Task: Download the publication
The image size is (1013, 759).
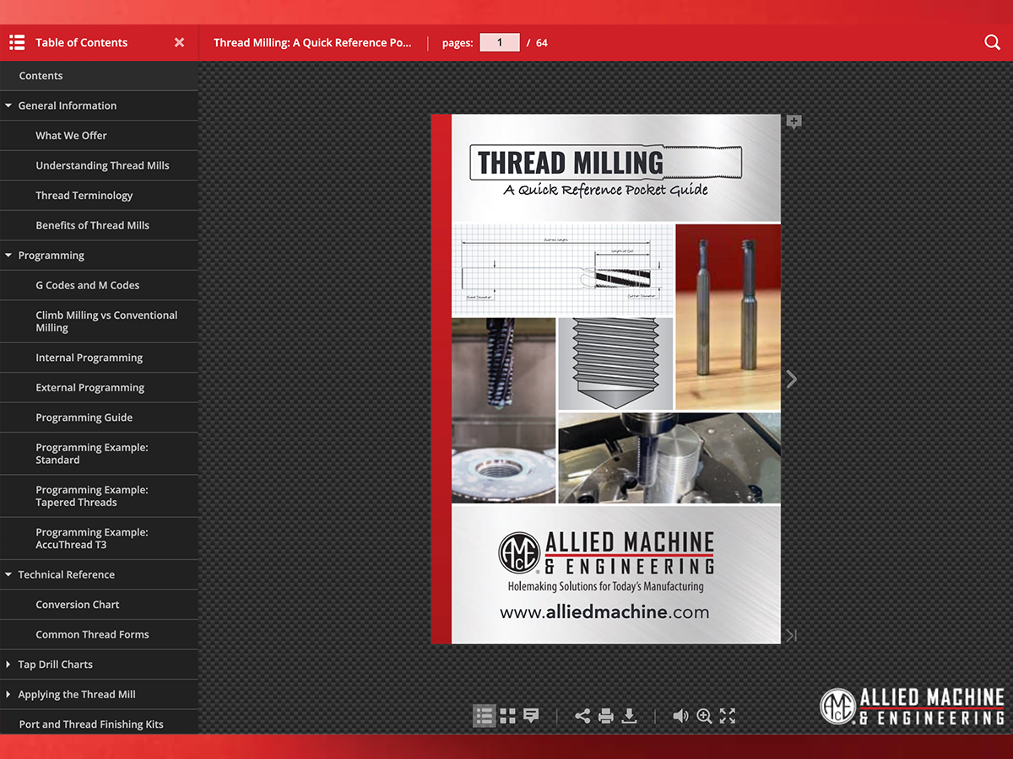Action: click(x=629, y=716)
